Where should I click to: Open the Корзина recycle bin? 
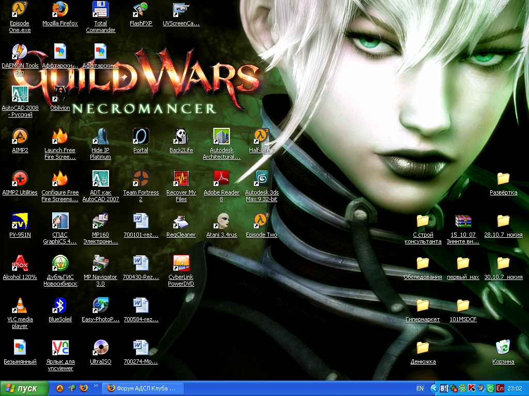pos(503,348)
